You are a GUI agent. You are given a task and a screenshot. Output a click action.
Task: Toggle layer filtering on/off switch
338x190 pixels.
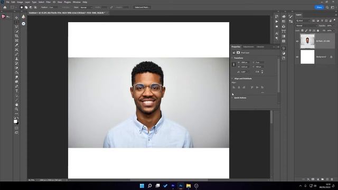tap(334, 20)
